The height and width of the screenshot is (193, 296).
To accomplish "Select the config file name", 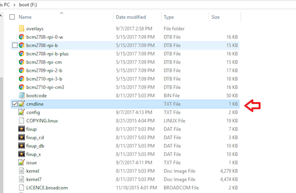I will [x=33, y=113].
